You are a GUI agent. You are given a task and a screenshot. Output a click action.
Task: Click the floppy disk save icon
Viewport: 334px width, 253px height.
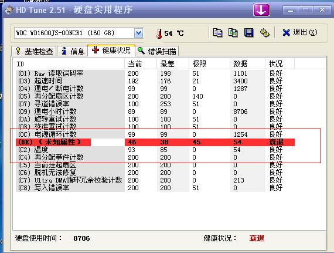[x=248, y=33]
